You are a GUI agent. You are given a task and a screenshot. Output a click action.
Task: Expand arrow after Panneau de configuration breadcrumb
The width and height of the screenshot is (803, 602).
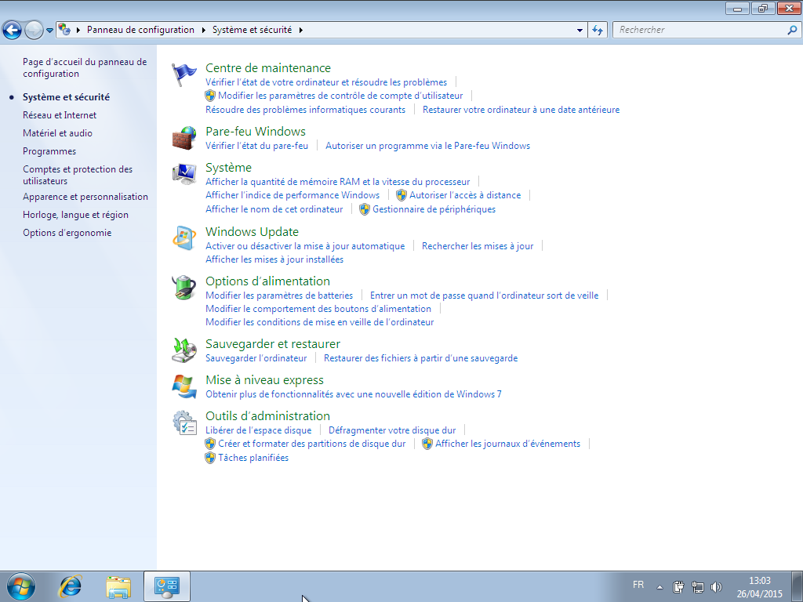point(203,30)
